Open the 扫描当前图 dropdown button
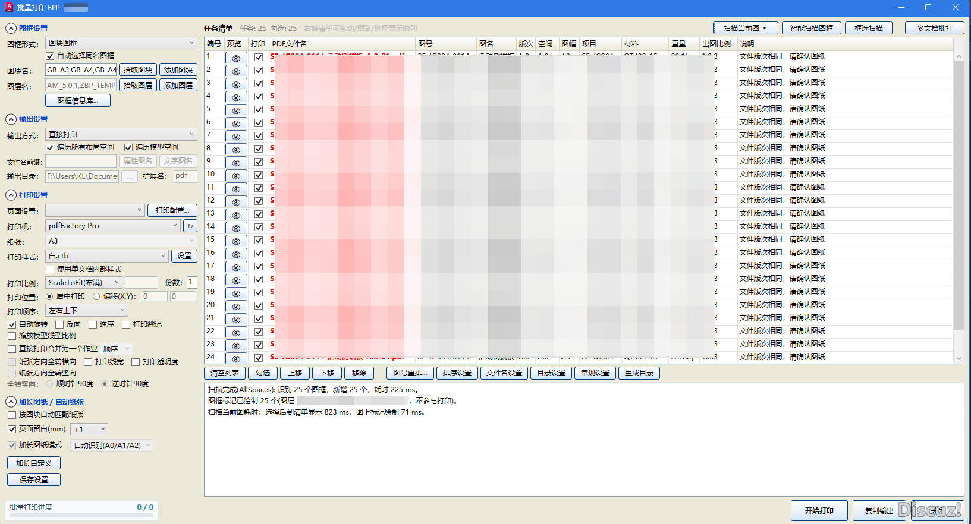The width and height of the screenshot is (971, 524). (x=746, y=28)
